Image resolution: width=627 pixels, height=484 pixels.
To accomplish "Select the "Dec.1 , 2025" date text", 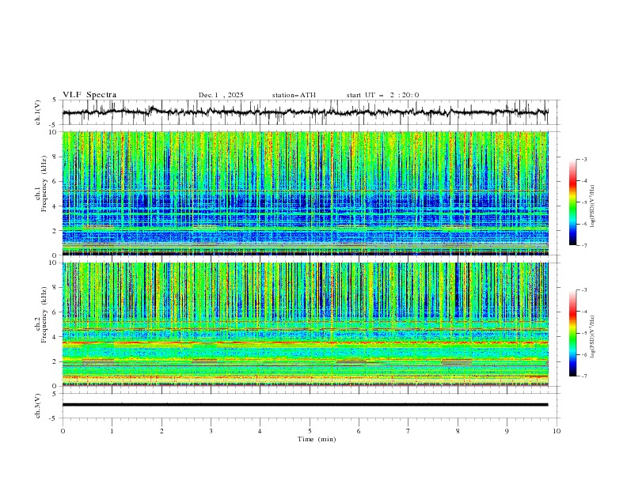I will pos(221,95).
